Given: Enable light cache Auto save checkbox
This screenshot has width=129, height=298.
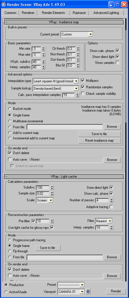Looking at the screenshot, I should pyautogui.click(x=10, y=275).
